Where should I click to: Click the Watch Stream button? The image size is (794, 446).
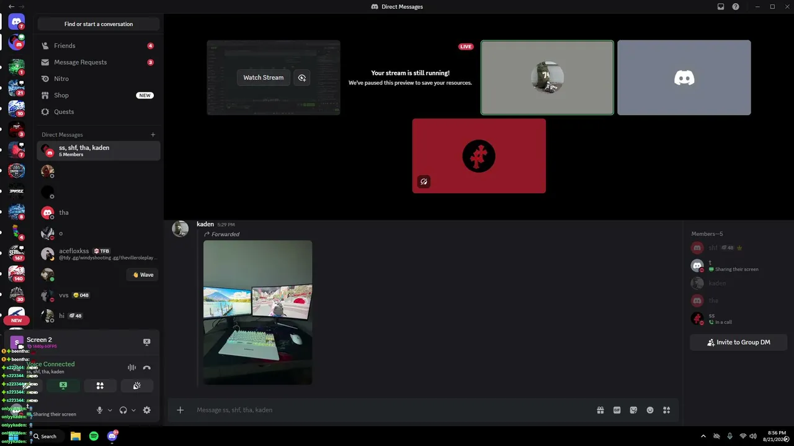(263, 77)
